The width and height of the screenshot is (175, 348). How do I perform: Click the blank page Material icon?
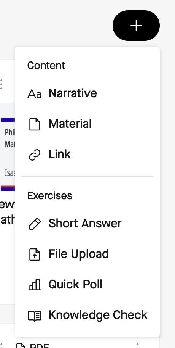[x=35, y=124]
